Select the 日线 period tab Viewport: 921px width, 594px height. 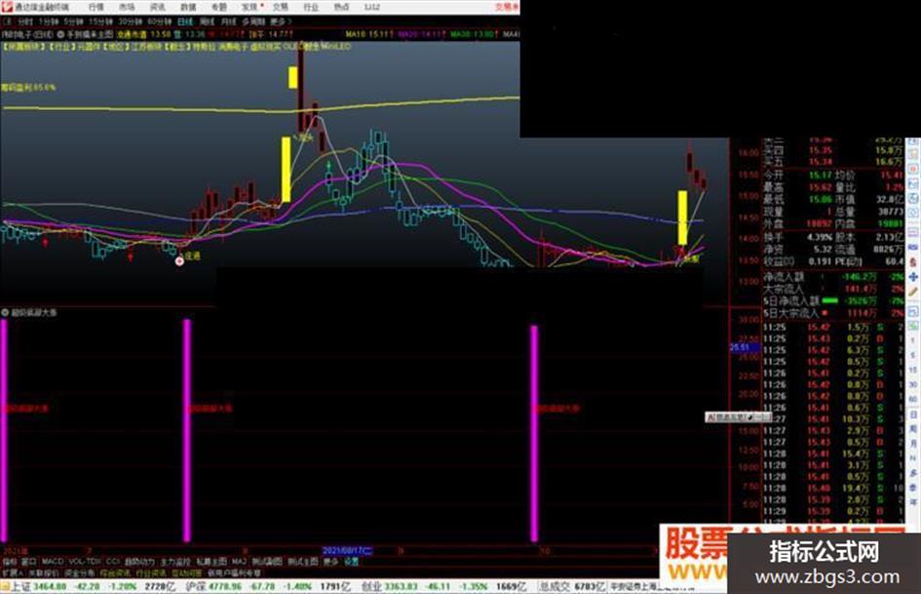click(185, 21)
